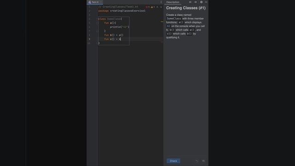This screenshot has height=166, width=295.
Task: Click the line fun c() = b
Action: [112, 39]
